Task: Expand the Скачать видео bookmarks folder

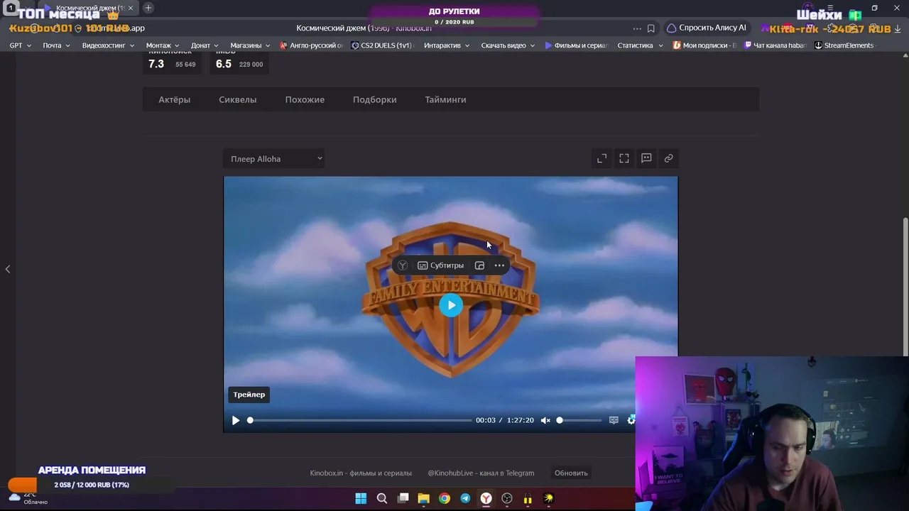Action: coord(508,45)
